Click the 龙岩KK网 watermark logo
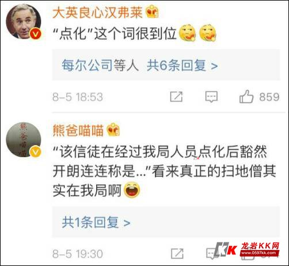The image size is (289, 266). point(248,249)
